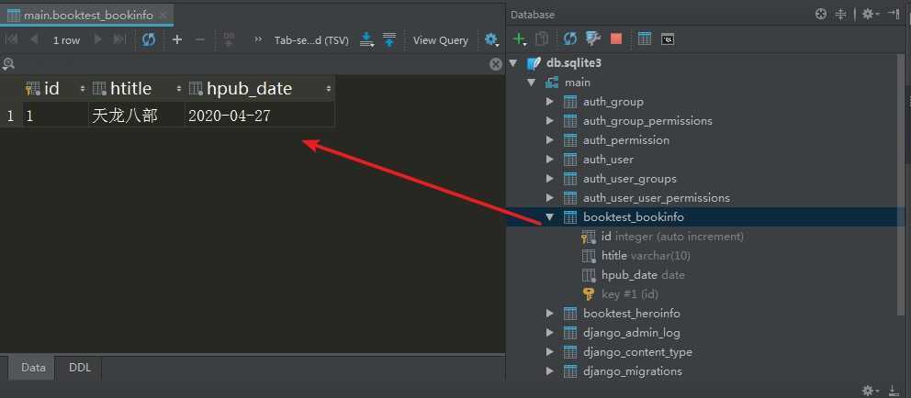Expand auth_user_user_permissions table
The image size is (911, 398).
(x=549, y=198)
